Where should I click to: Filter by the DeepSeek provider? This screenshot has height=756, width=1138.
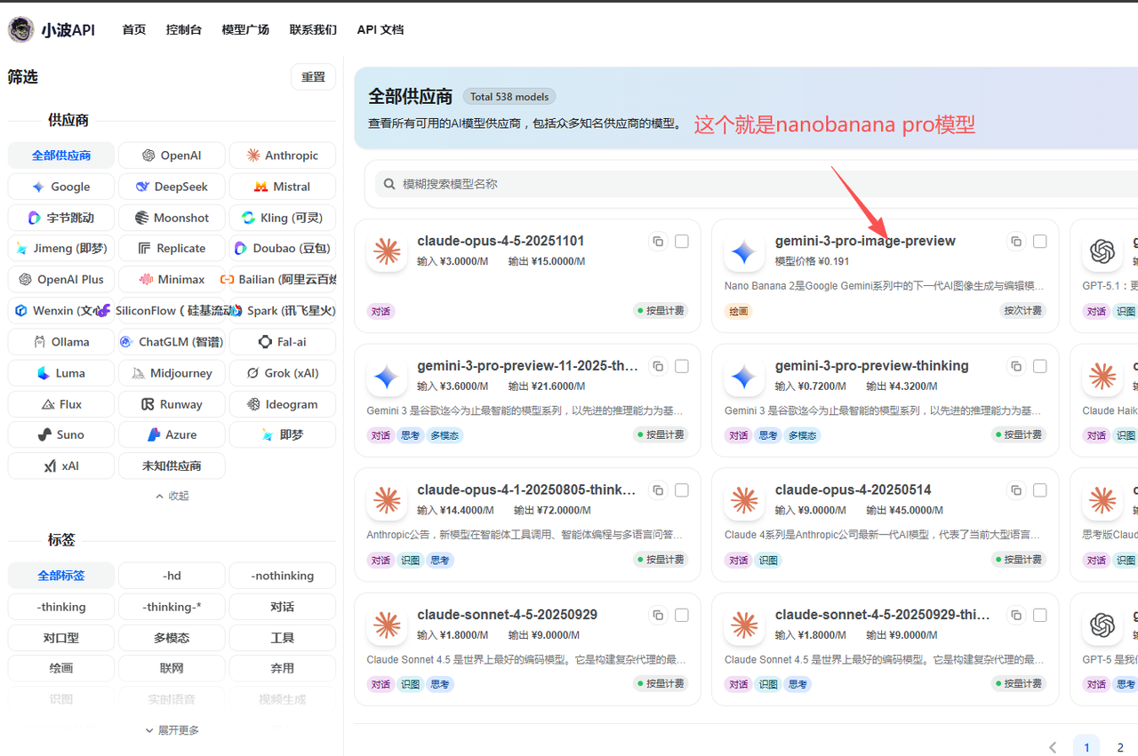(x=172, y=187)
